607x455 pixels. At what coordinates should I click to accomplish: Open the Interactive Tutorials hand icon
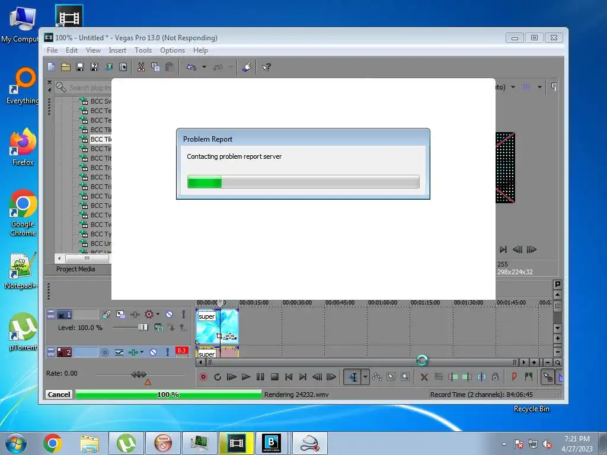coord(247,67)
